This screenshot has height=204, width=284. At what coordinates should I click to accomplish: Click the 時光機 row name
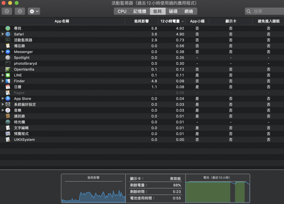19,122
